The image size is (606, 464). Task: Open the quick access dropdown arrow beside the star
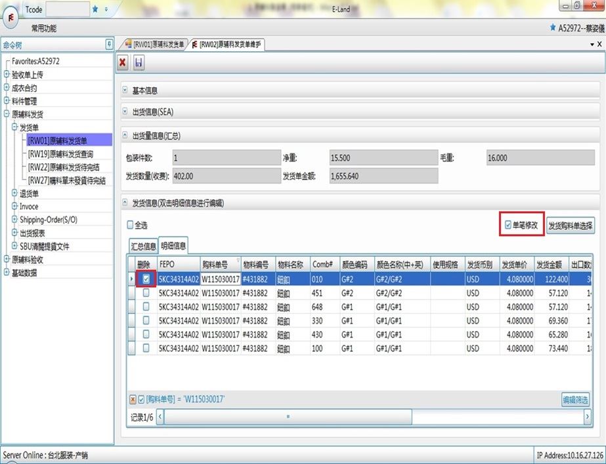click(106, 9)
